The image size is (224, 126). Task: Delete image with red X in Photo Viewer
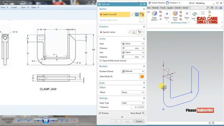point(75,120)
